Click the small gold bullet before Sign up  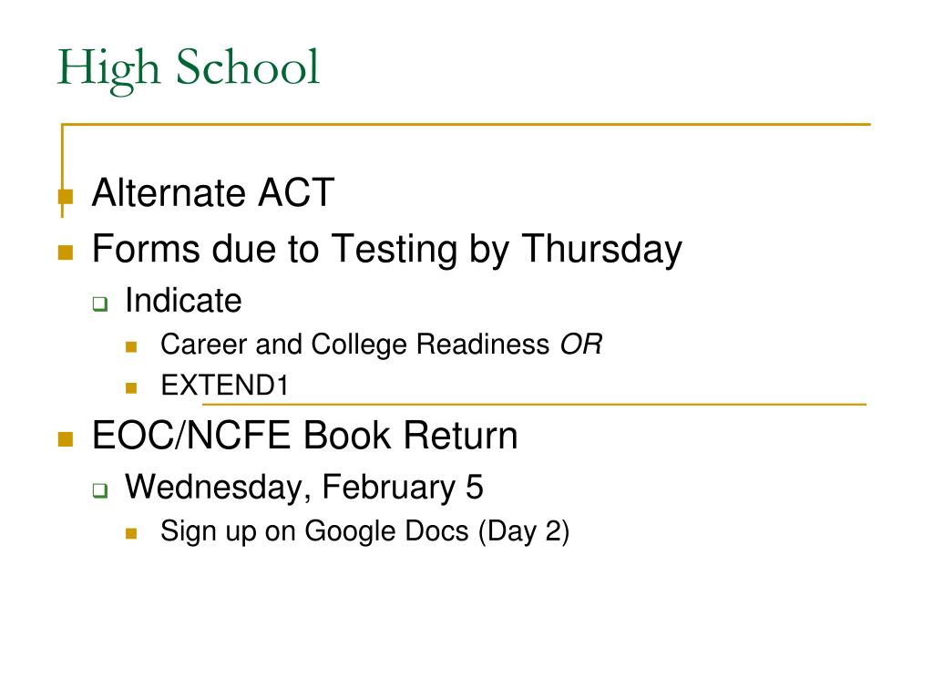pyautogui.click(x=131, y=533)
